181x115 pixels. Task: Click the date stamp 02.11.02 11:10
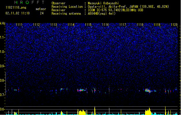tap(18, 13)
